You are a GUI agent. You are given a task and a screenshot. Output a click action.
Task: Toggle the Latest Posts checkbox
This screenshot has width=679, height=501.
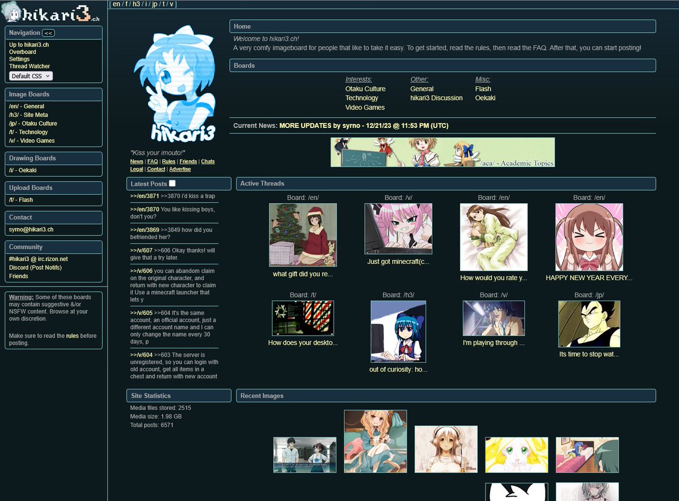tap(173, 183)
